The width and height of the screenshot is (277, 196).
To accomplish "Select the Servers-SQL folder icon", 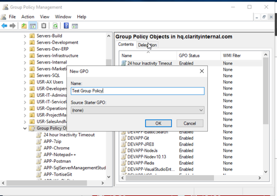I will (32, 76).
